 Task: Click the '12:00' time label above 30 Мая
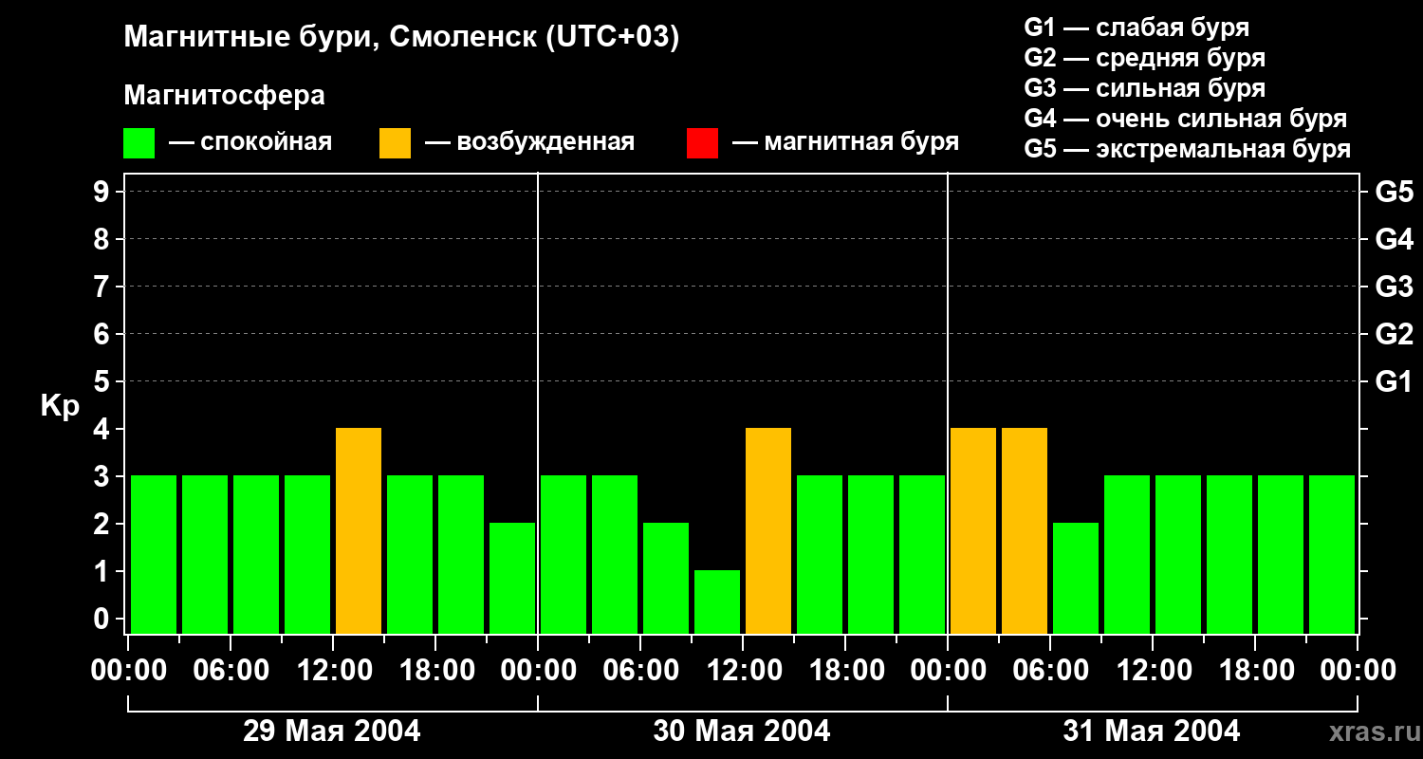coord(743,671)
